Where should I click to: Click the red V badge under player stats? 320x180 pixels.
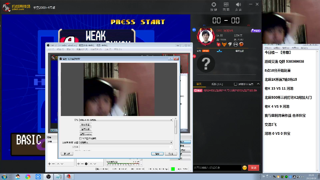coord(218,44)
